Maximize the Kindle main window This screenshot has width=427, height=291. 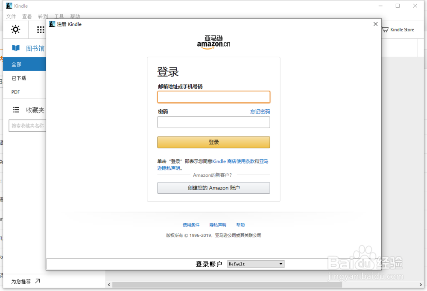(x=398, y=6)
